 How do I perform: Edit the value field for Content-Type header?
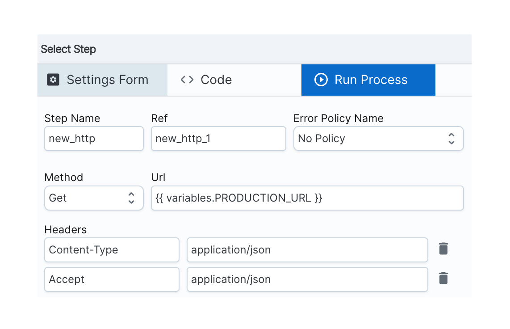[307, 250]
